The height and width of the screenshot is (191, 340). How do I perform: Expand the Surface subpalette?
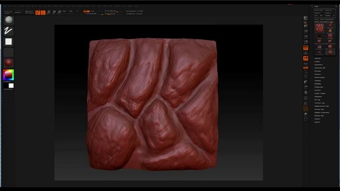coord(318,74)
